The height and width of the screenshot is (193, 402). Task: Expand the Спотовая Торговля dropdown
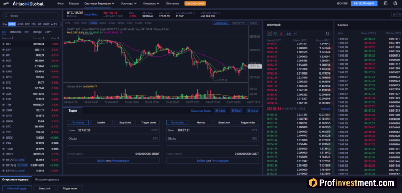[99, 4]
